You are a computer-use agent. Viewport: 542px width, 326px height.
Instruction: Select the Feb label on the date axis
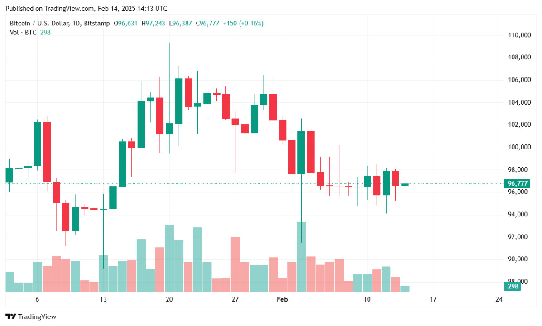pos(282,299)
